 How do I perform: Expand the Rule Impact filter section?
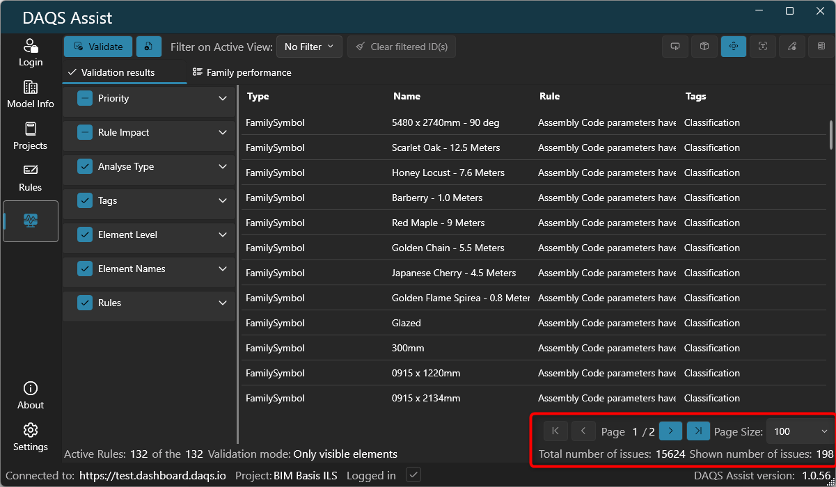tap(223, 132)
